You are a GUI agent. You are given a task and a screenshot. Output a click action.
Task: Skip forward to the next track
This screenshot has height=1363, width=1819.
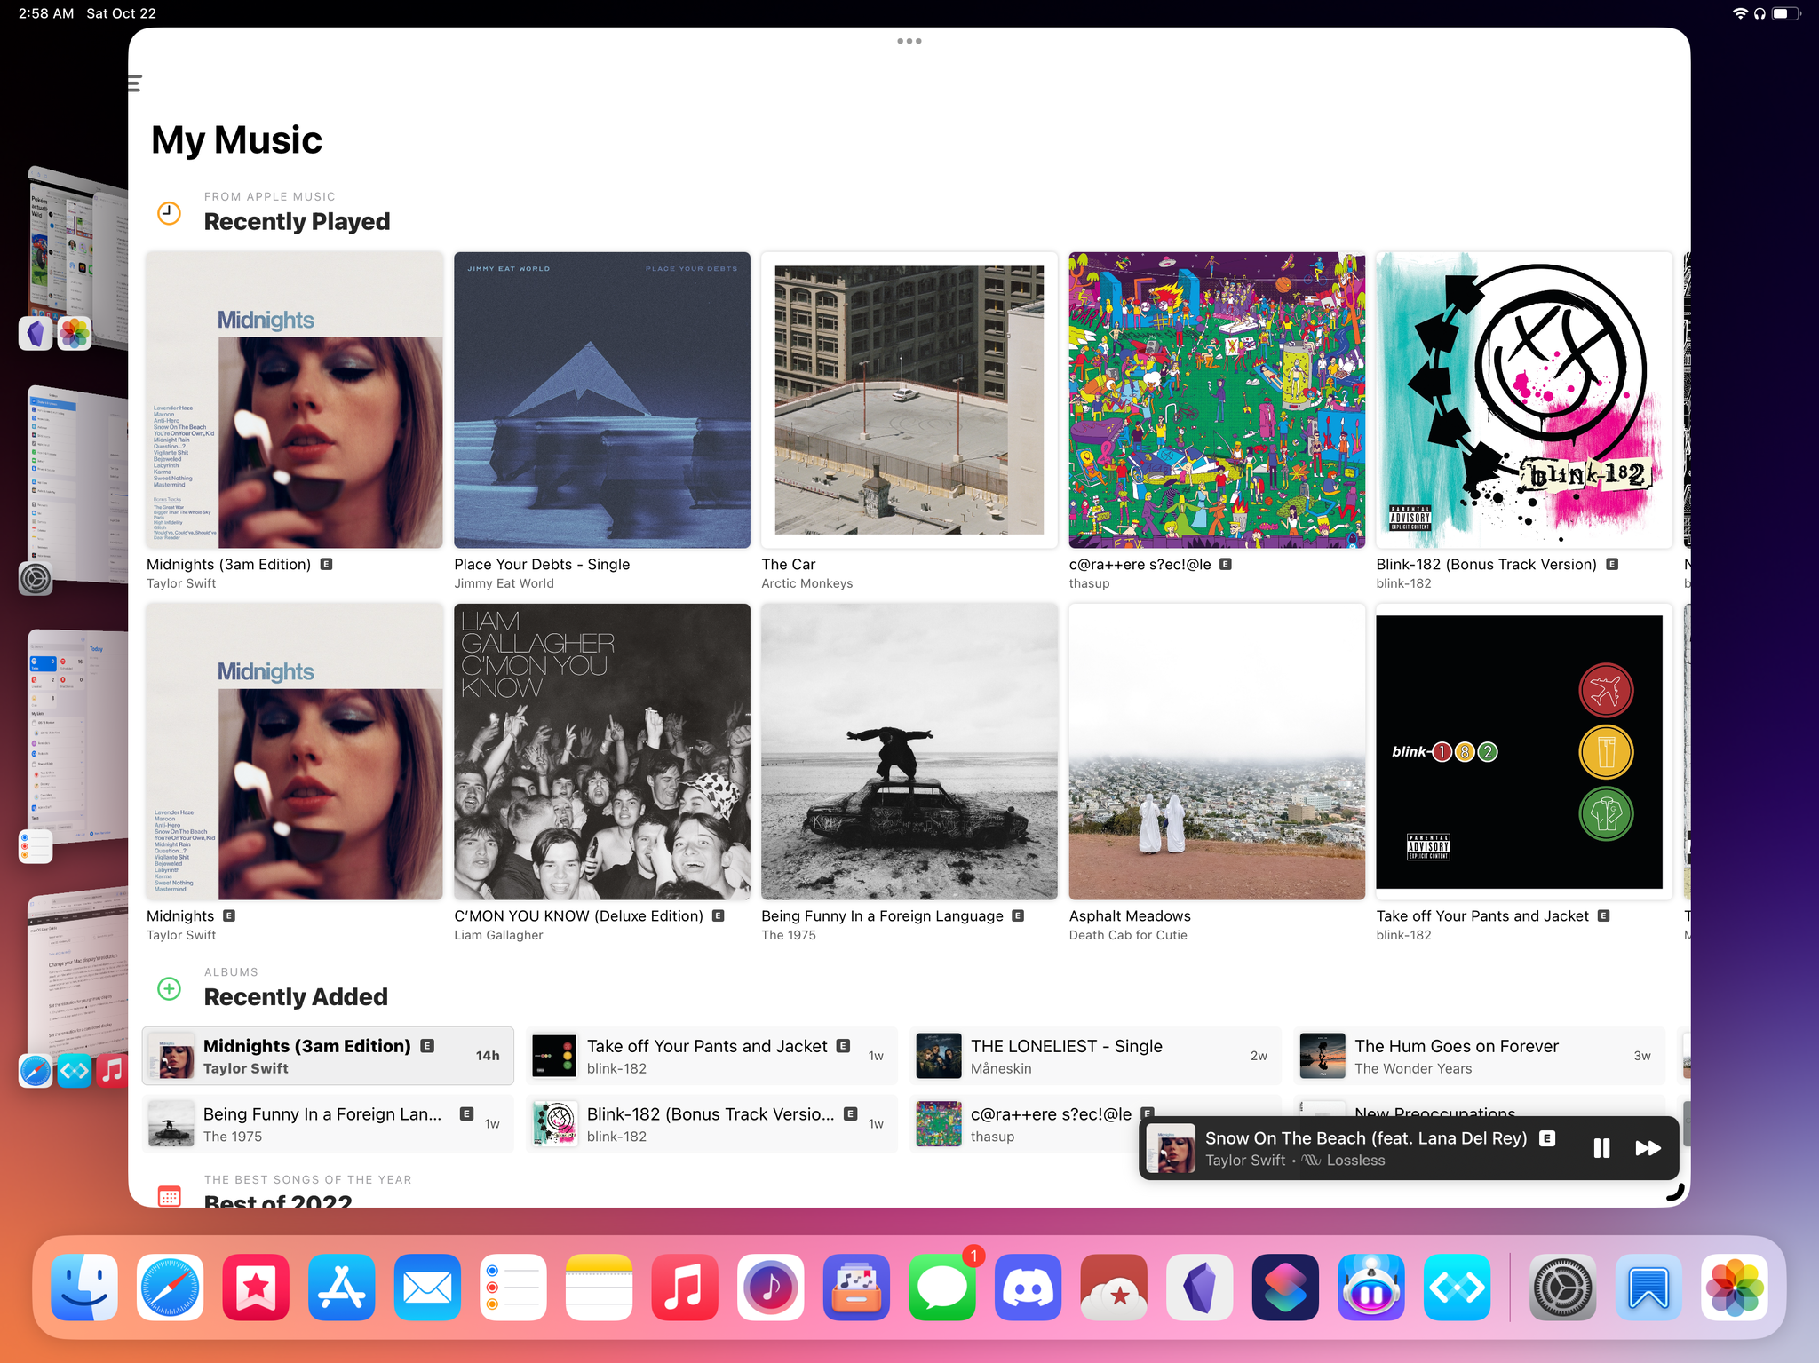tap(1648, 1148)
